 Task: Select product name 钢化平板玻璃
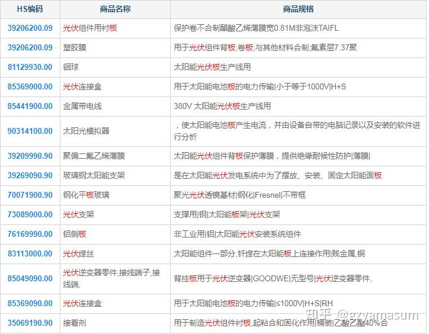tap(86, 195)
